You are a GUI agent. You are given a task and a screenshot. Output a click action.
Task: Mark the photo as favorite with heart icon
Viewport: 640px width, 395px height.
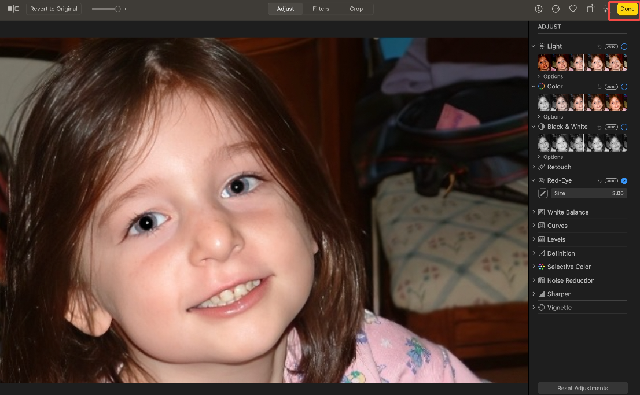573,9
